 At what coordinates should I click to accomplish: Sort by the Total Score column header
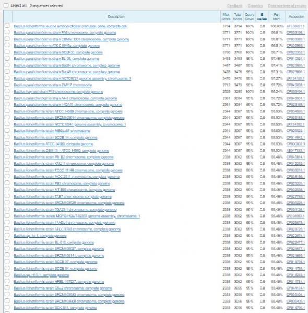tap(238, 17)
